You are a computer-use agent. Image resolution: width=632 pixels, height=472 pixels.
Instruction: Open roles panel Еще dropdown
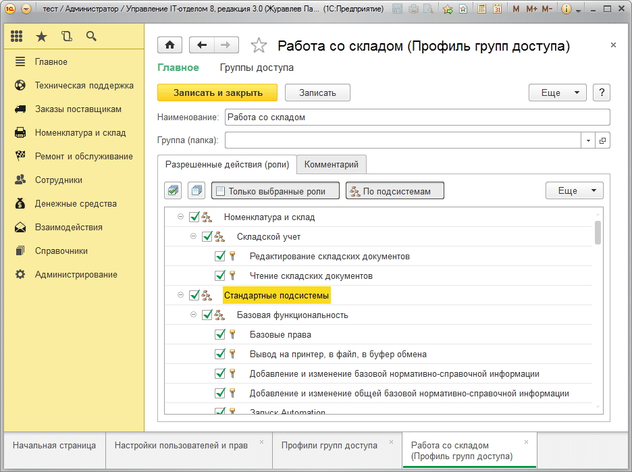point(575,190)
